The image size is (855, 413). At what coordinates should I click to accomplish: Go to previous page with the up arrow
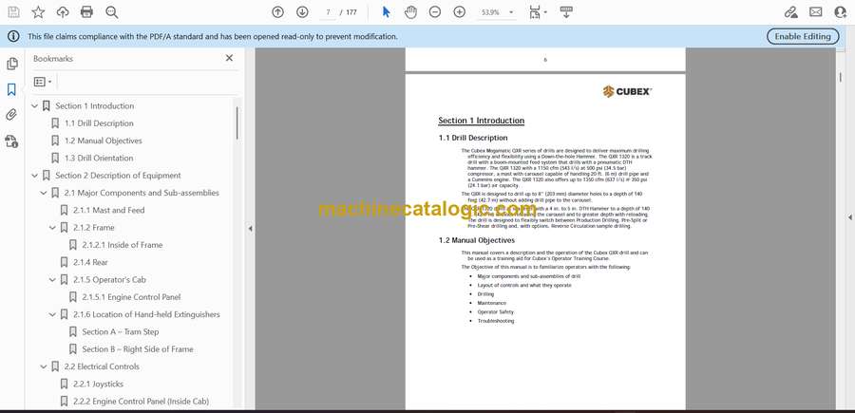coord(278,12)
